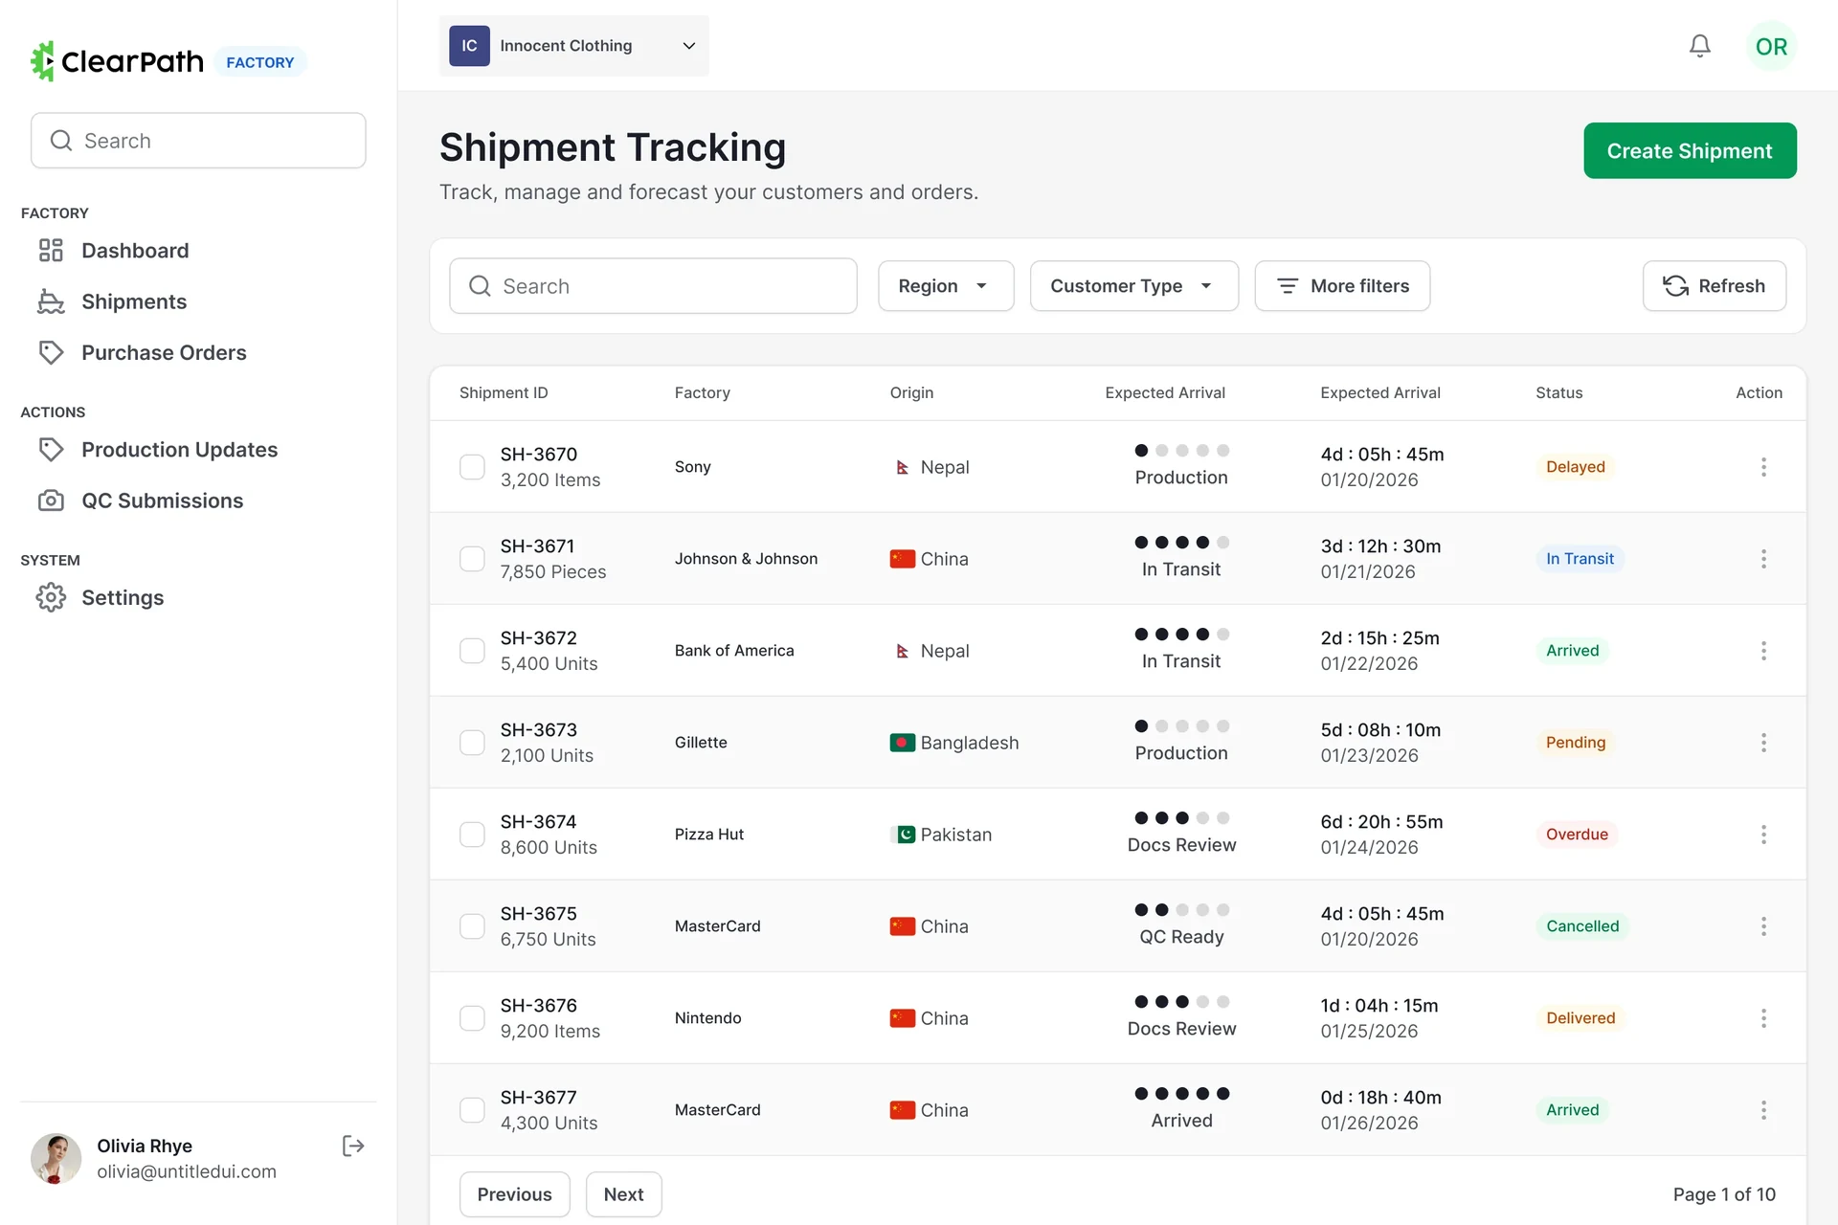Image resolution: width=1838 pixels, height=1225 pixels.
Task: Click the Shipments ship icon
Action: tap(51, 301)
